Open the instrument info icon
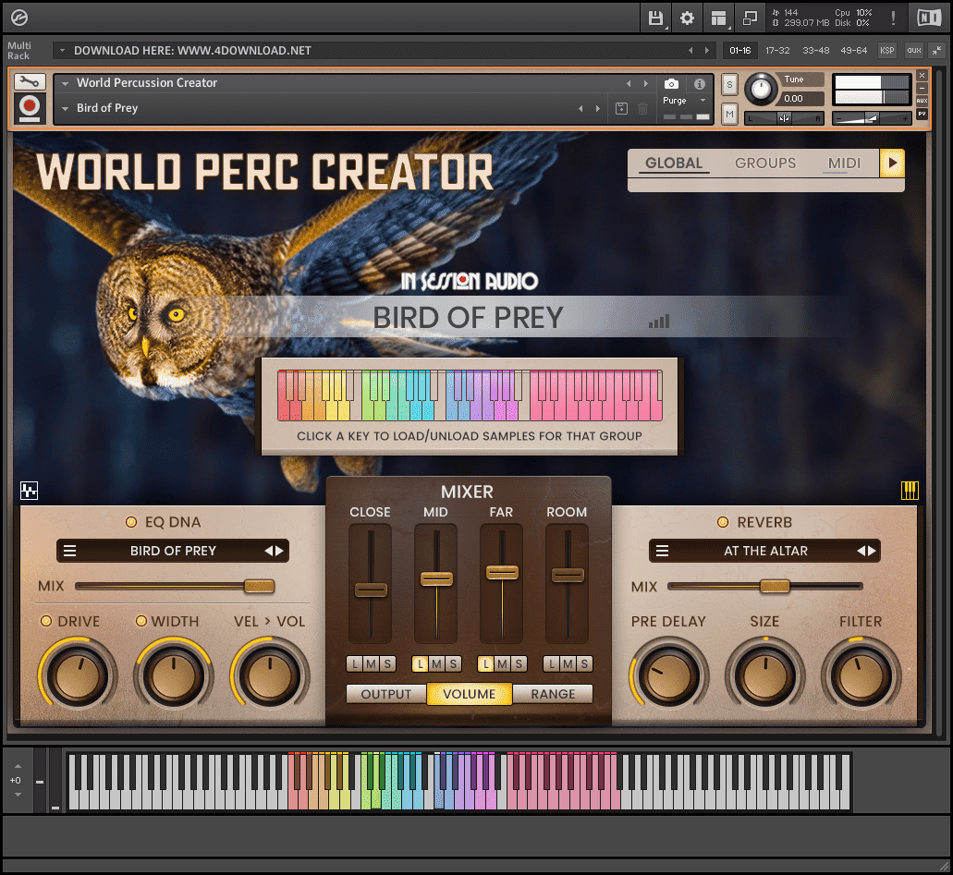Screen dimensions: 953x875 pos(700,84)
